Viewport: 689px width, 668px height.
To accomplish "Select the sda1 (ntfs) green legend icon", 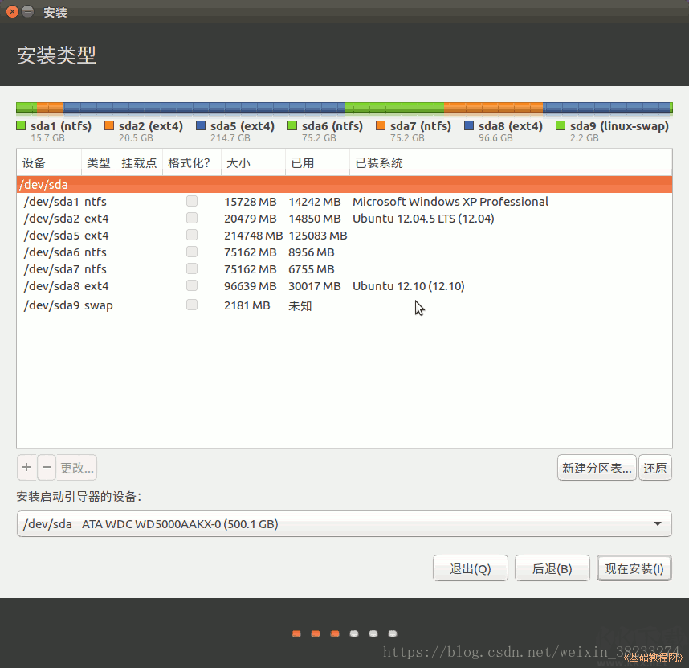I will 20,126.
